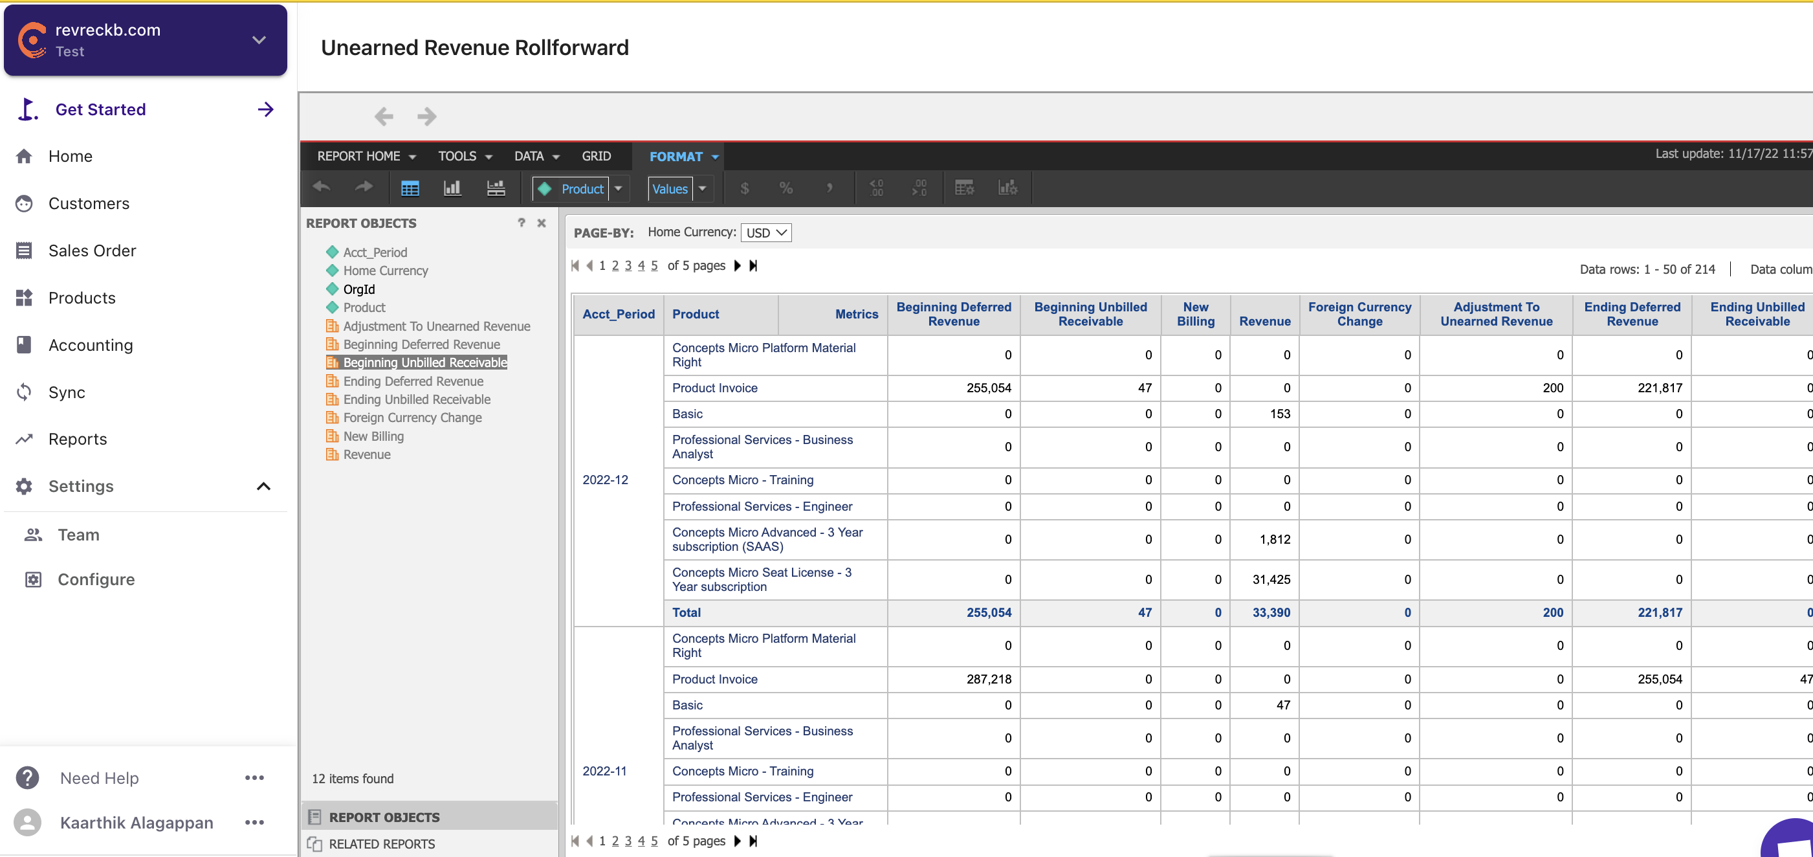Apply currency dollar format icon
The width and height of the screenshot is (1813, 857).
point(744,188)
